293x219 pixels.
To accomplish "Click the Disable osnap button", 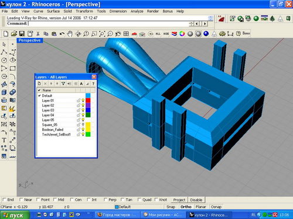I will (x=196, y=200).
